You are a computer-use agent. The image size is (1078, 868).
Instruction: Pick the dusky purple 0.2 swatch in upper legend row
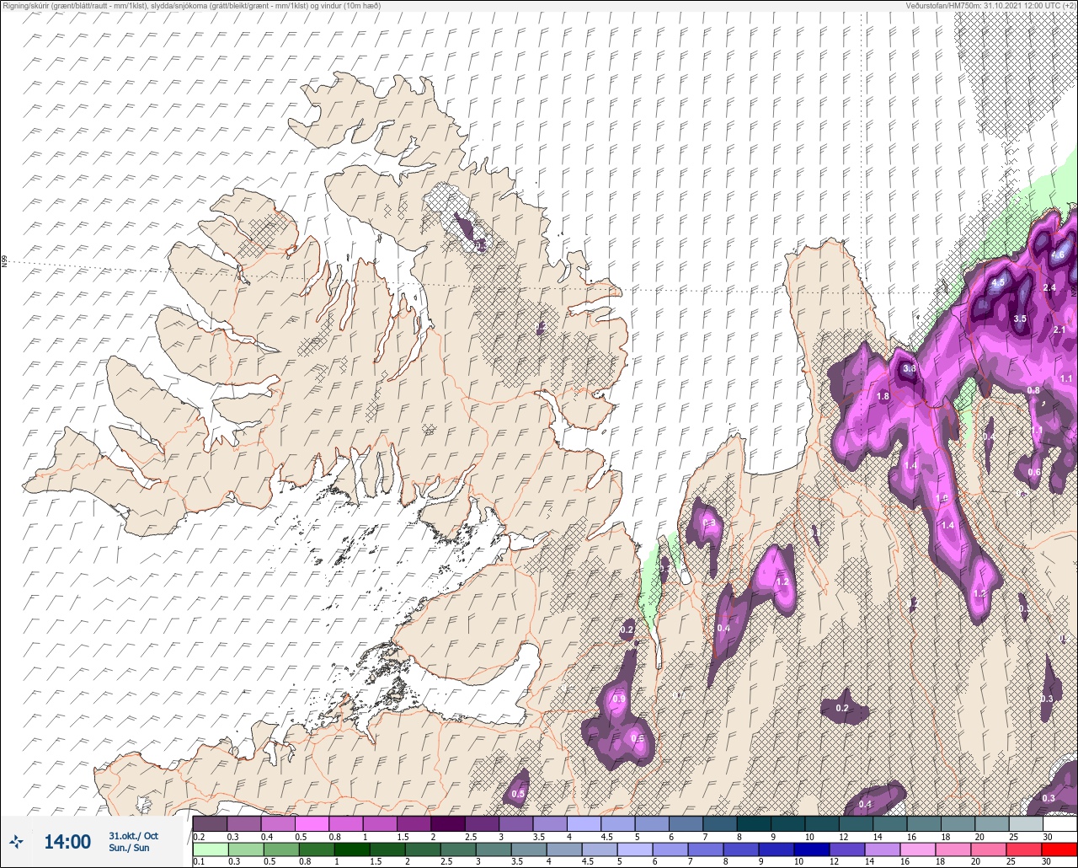210,823
